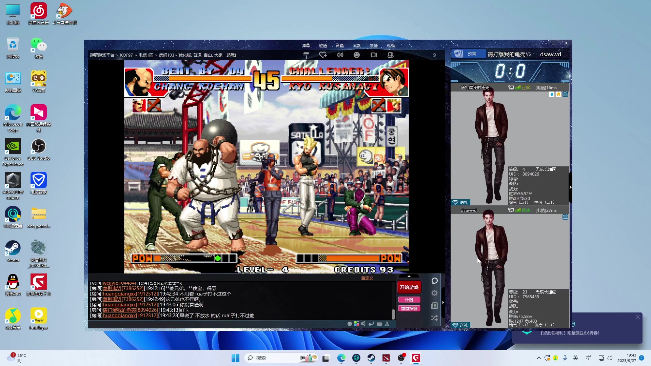This screenshot has height=366, width=651.
Task: Open GeForce Experience desktop icon
Action: (x=13, y=152)
